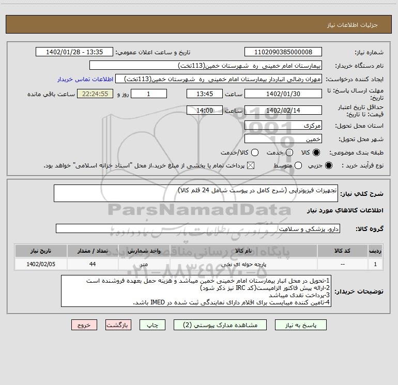Click the need date cell 1402/02/05
398x385 pixels.
41,264
